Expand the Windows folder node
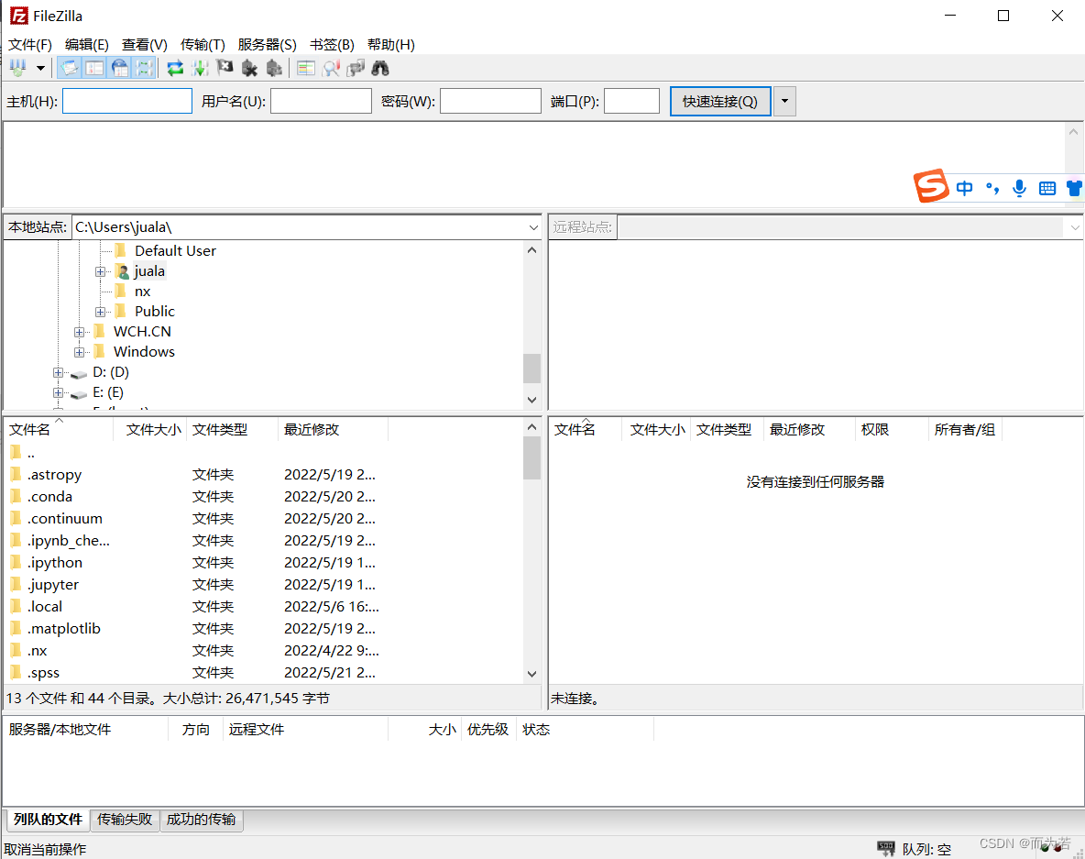The height and width of the screenshot is (859, 1085). click(80, 352)
